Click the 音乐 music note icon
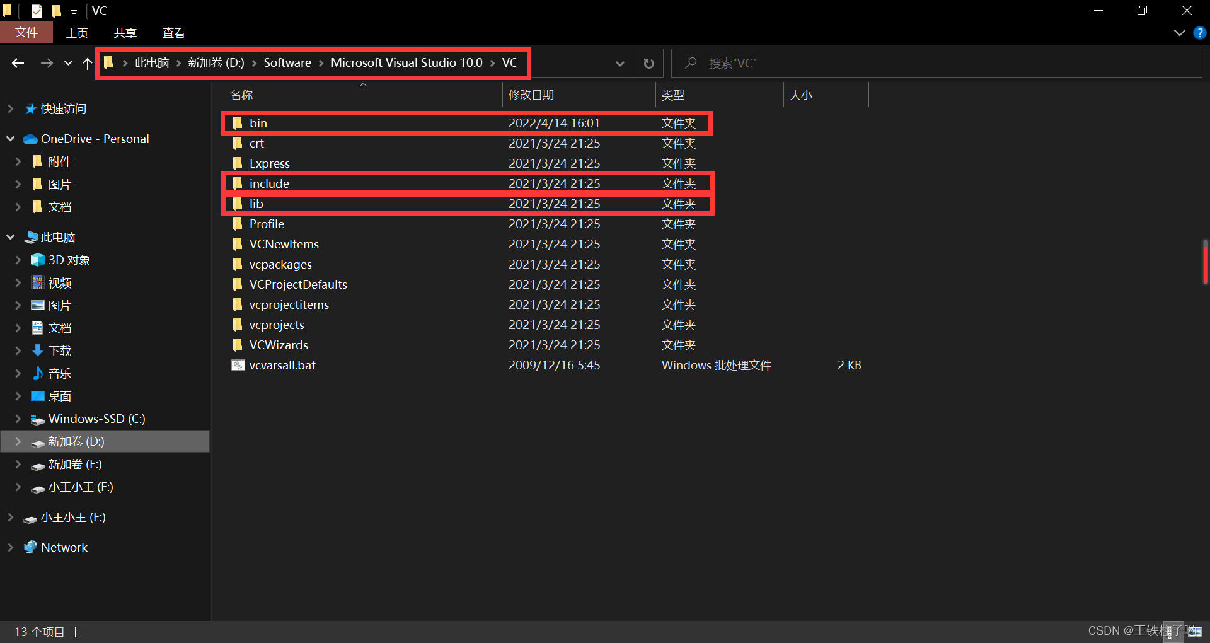This screenshot has width=1210, height=643. click(x=38, y=373)
